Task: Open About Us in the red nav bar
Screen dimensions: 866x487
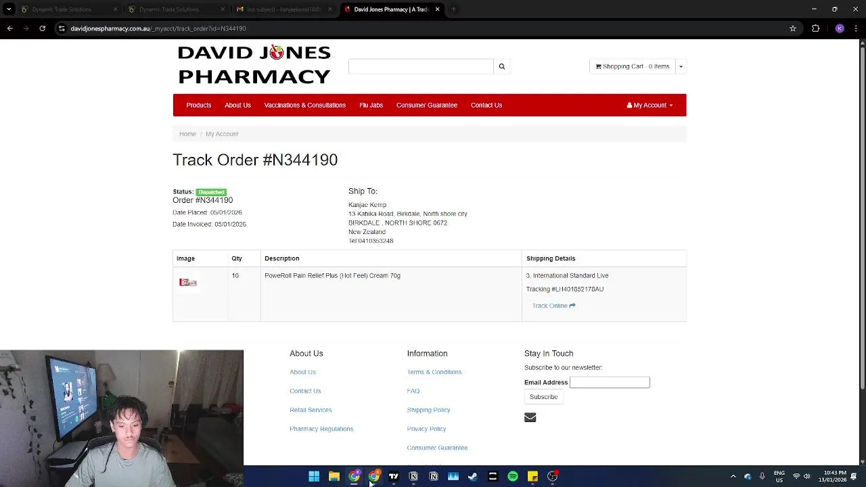Action: point(237,105)
